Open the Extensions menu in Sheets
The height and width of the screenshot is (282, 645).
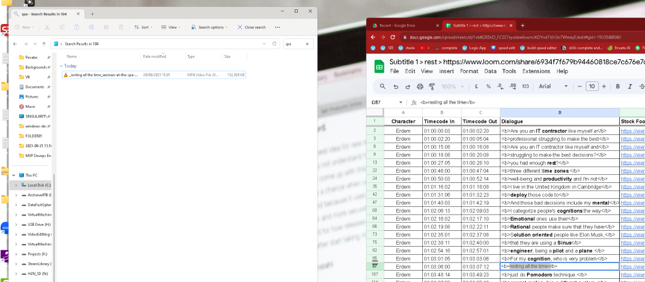coord(537,71)
